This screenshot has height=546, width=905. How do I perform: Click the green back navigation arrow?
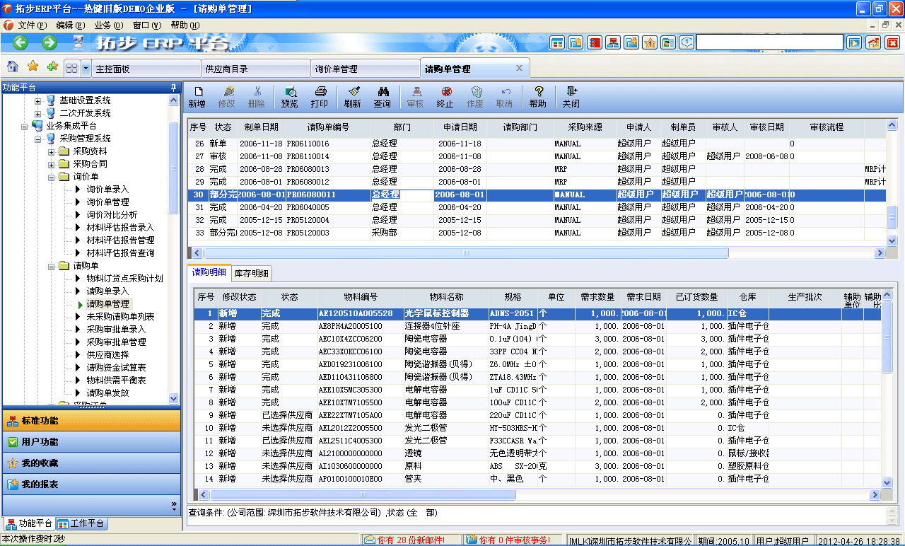[19, 42]
